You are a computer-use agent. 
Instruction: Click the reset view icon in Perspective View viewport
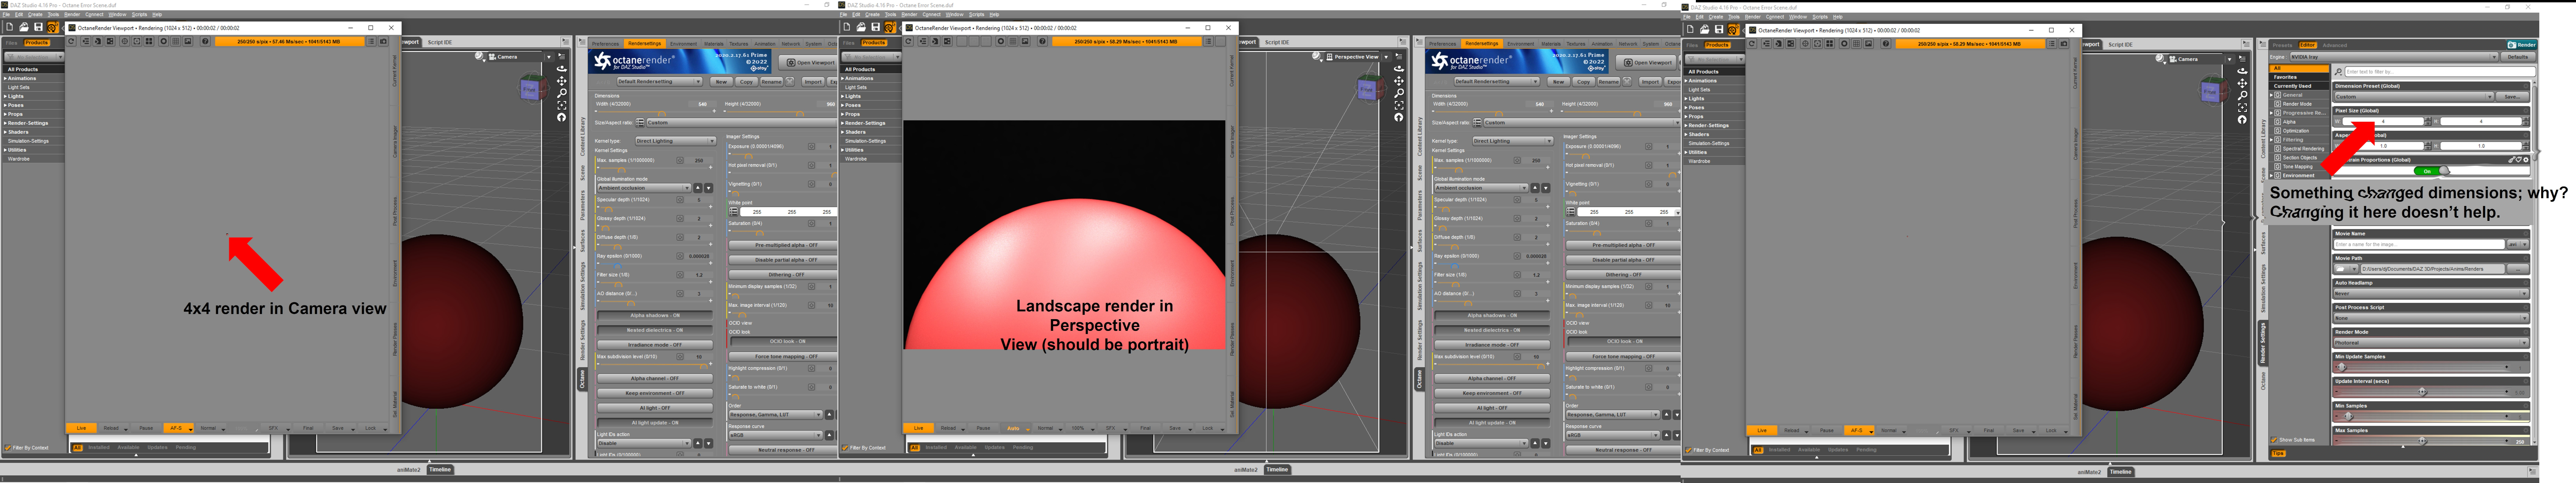click(1399, 117)
